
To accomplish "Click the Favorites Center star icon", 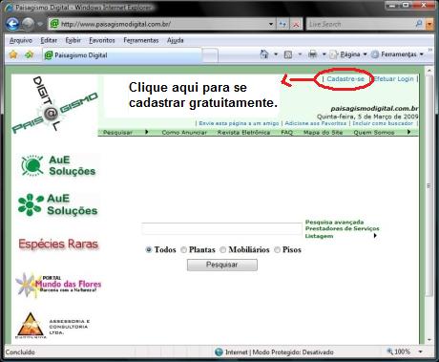I will (x=13, y=54).
